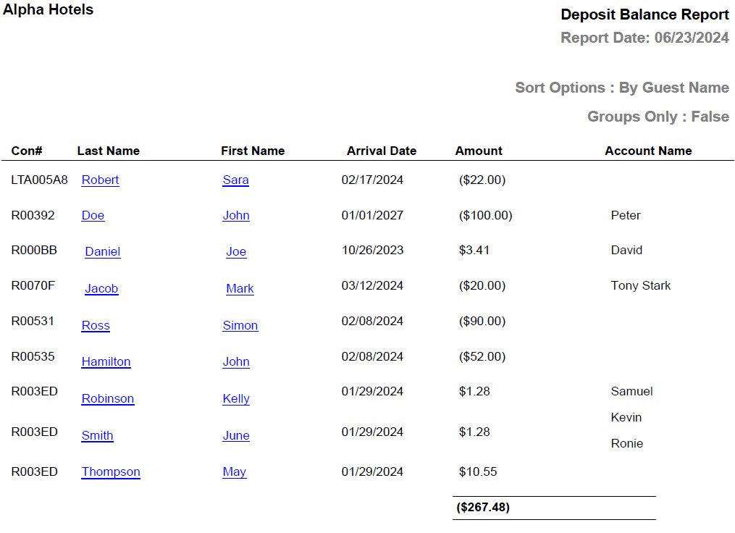Click the Hamilton last name link
735x533 pixels.
106,361
